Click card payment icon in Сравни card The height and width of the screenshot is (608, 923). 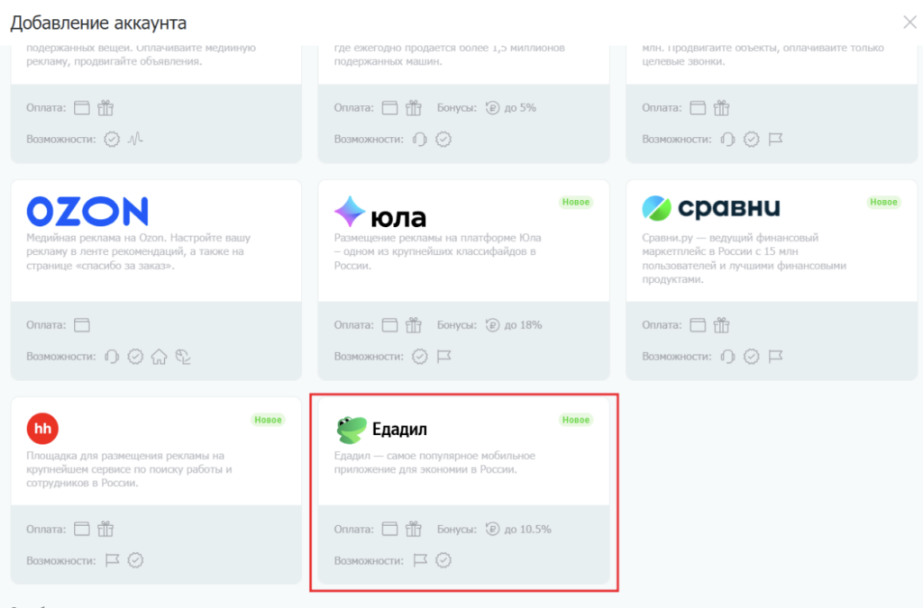[698, 325]
